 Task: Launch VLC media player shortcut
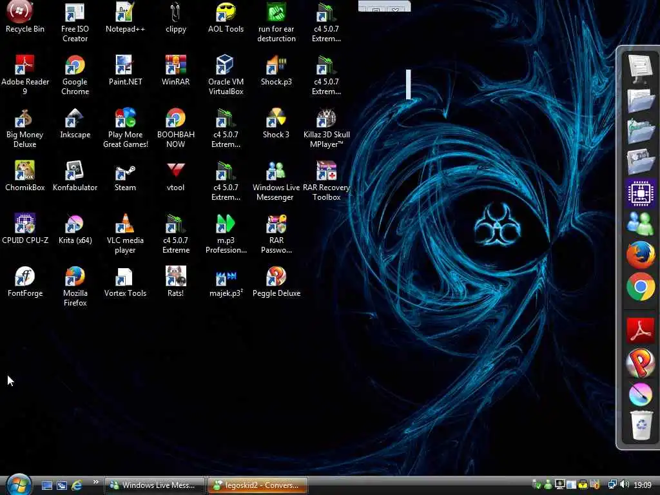pos(125,233)
